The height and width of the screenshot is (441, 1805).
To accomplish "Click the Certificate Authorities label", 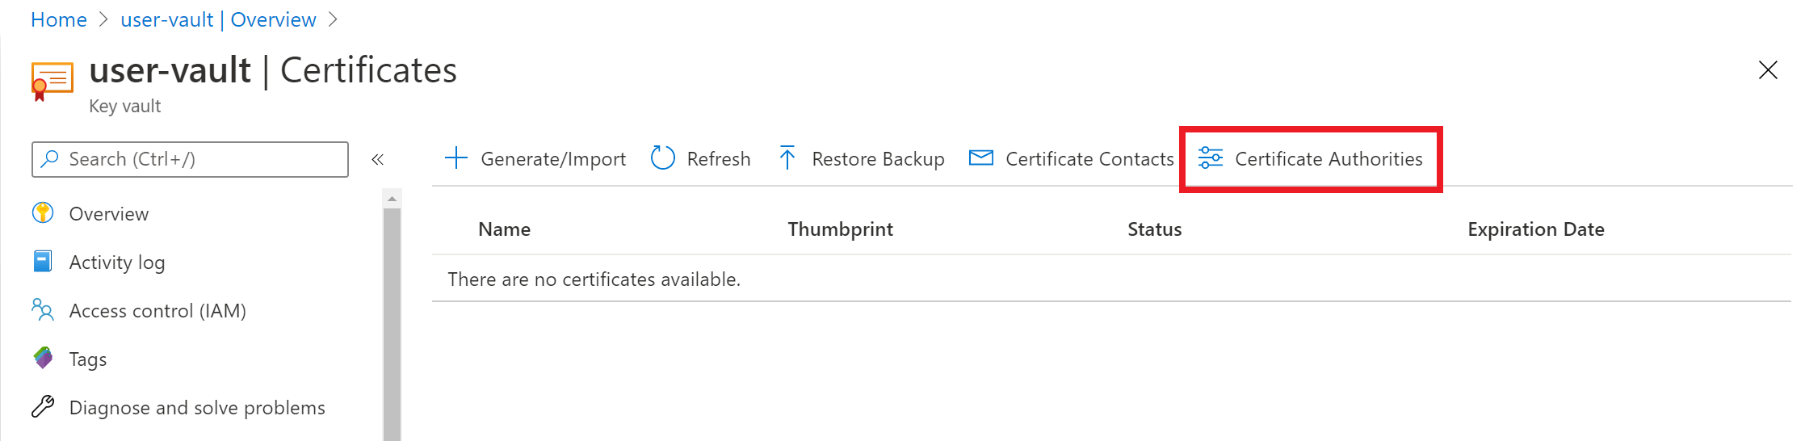I will click(1329, 158).
